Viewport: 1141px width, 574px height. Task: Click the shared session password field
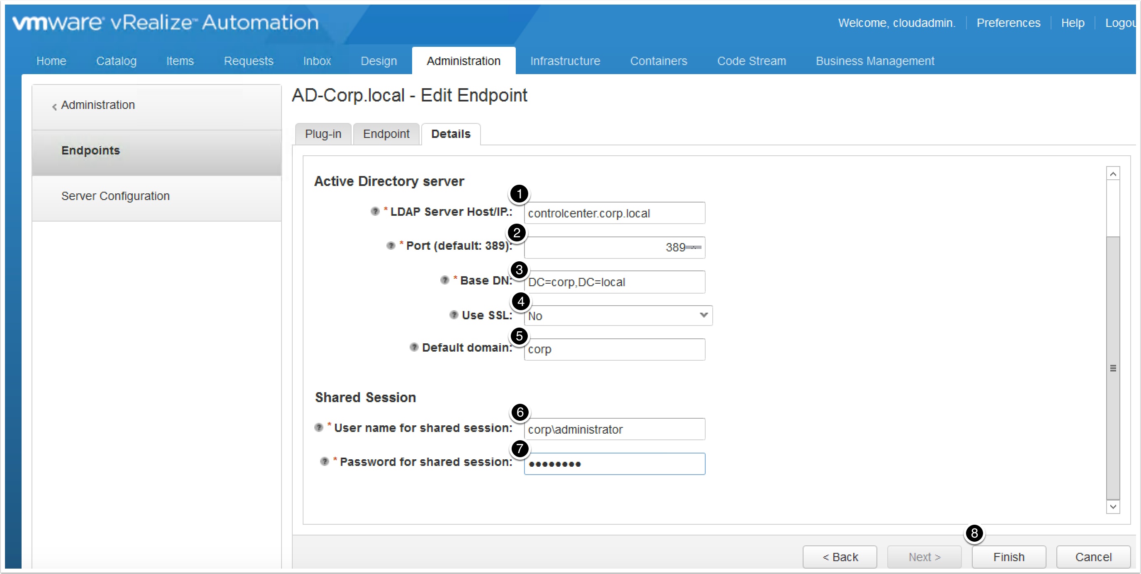coord(614,464)
